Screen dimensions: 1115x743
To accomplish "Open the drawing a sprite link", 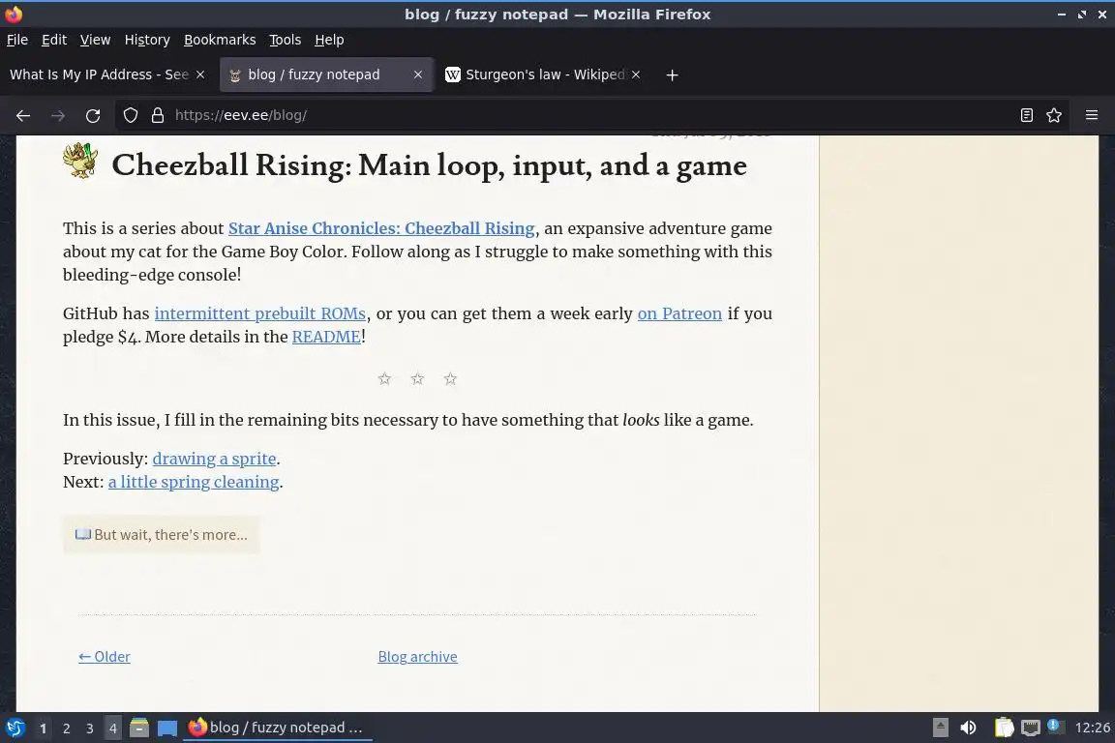I will point(214,459).
